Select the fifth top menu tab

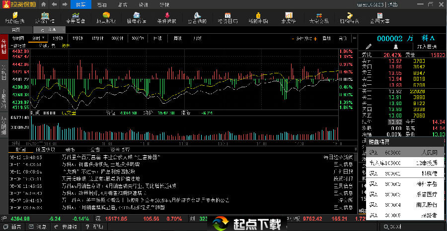pos(164,5)
